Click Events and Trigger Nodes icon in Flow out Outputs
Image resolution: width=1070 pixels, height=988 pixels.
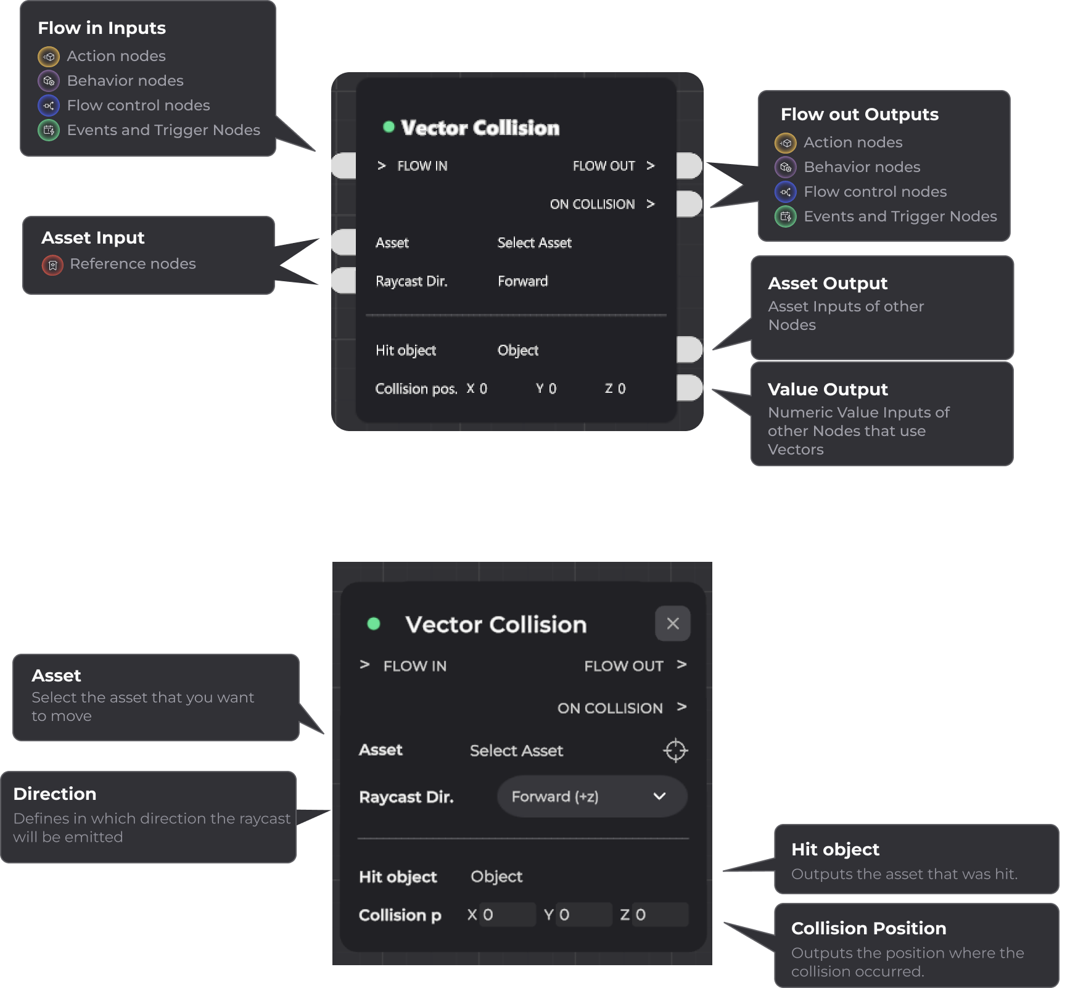tap(785, 216)
